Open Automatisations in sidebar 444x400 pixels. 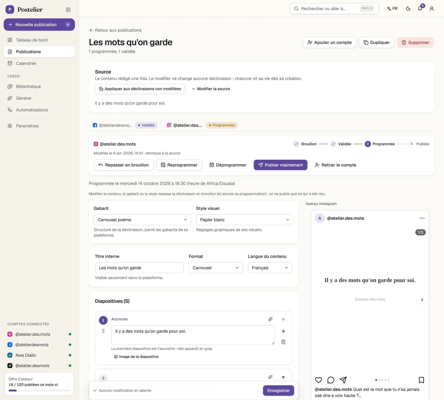click(x=39, y=110)
